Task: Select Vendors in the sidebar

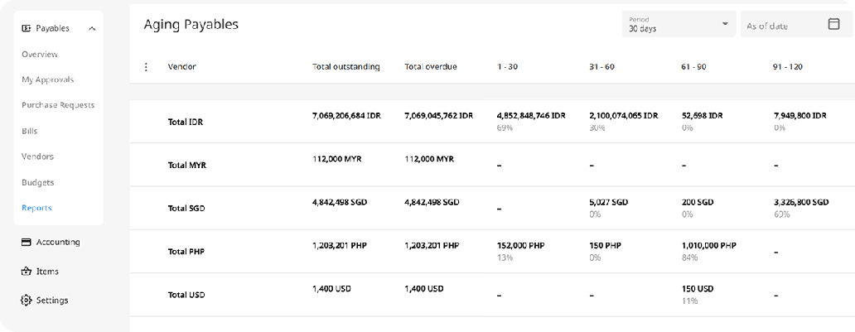Action: (37, 156)
